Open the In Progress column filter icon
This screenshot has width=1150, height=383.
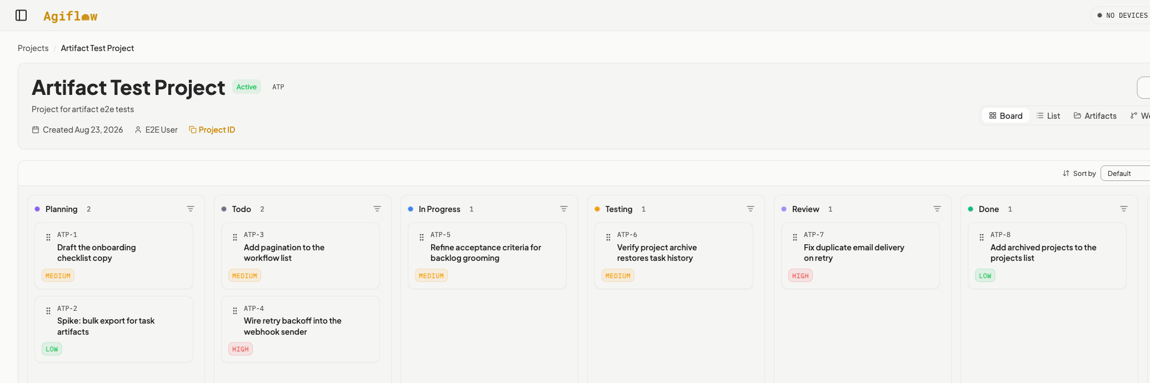(564, 209)
